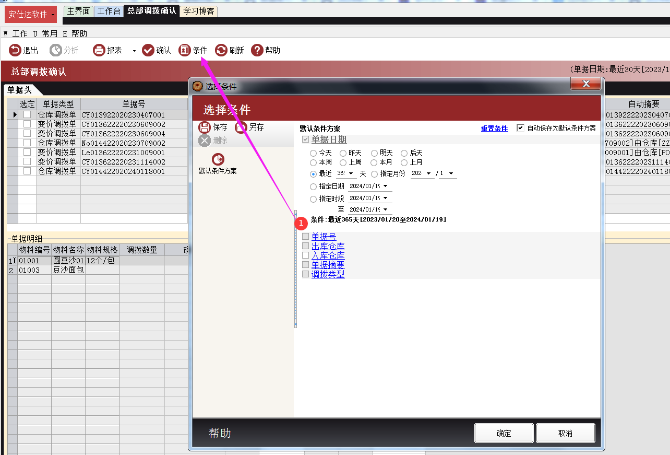Select the 昨天 radio button

pos(343,153)
